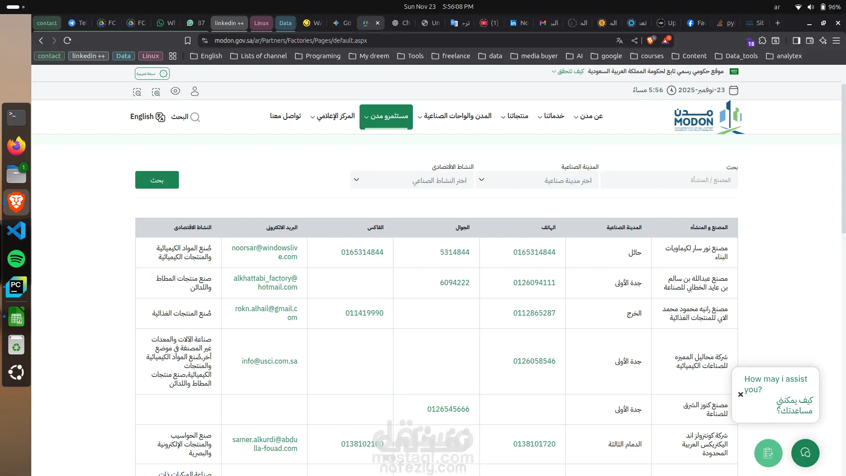Click fax number 011419990
The width and height of the screenshot is (846, 476).
[x=364, y=313]
